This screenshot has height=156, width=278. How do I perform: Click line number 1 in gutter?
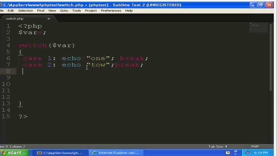click(8, 26)
